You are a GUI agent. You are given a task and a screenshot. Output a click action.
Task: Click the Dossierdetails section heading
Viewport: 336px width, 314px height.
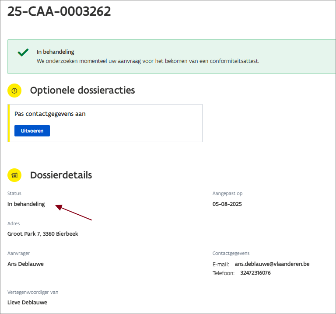point(61,175)
